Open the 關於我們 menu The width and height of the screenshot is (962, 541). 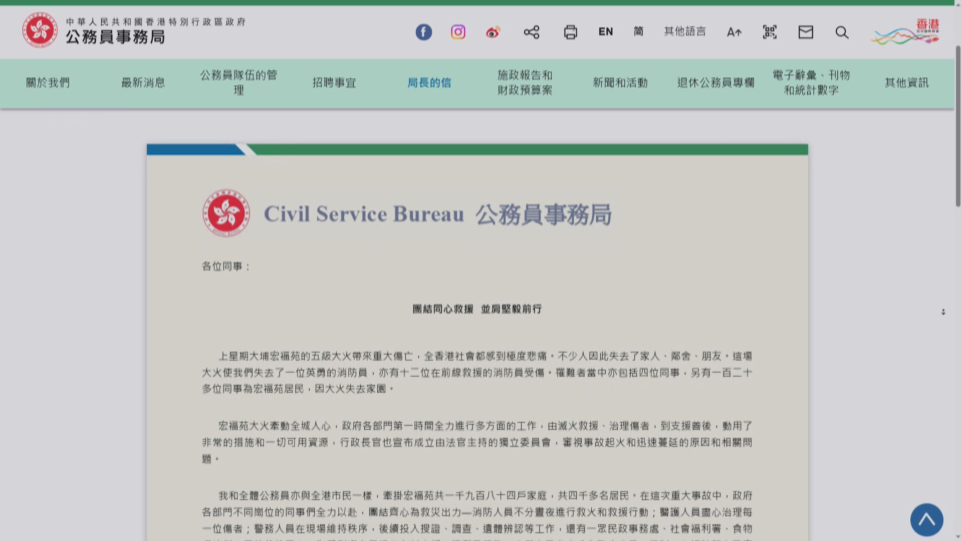click(x=48, y=83)
